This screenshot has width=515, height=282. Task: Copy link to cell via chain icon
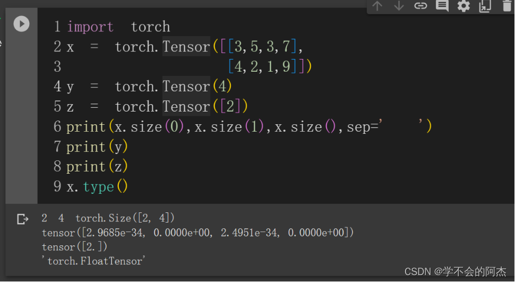[420, 6]
